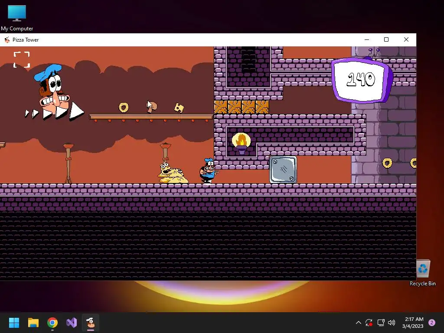
Task: Open Visual Studio from the taskbar
Action: click(x=72, y=323)
